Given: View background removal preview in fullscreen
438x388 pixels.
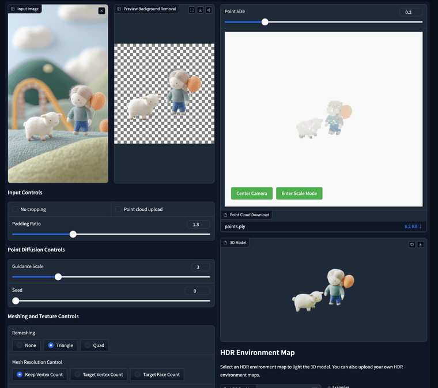Looking at the screenshot, I should pos(192,10).
